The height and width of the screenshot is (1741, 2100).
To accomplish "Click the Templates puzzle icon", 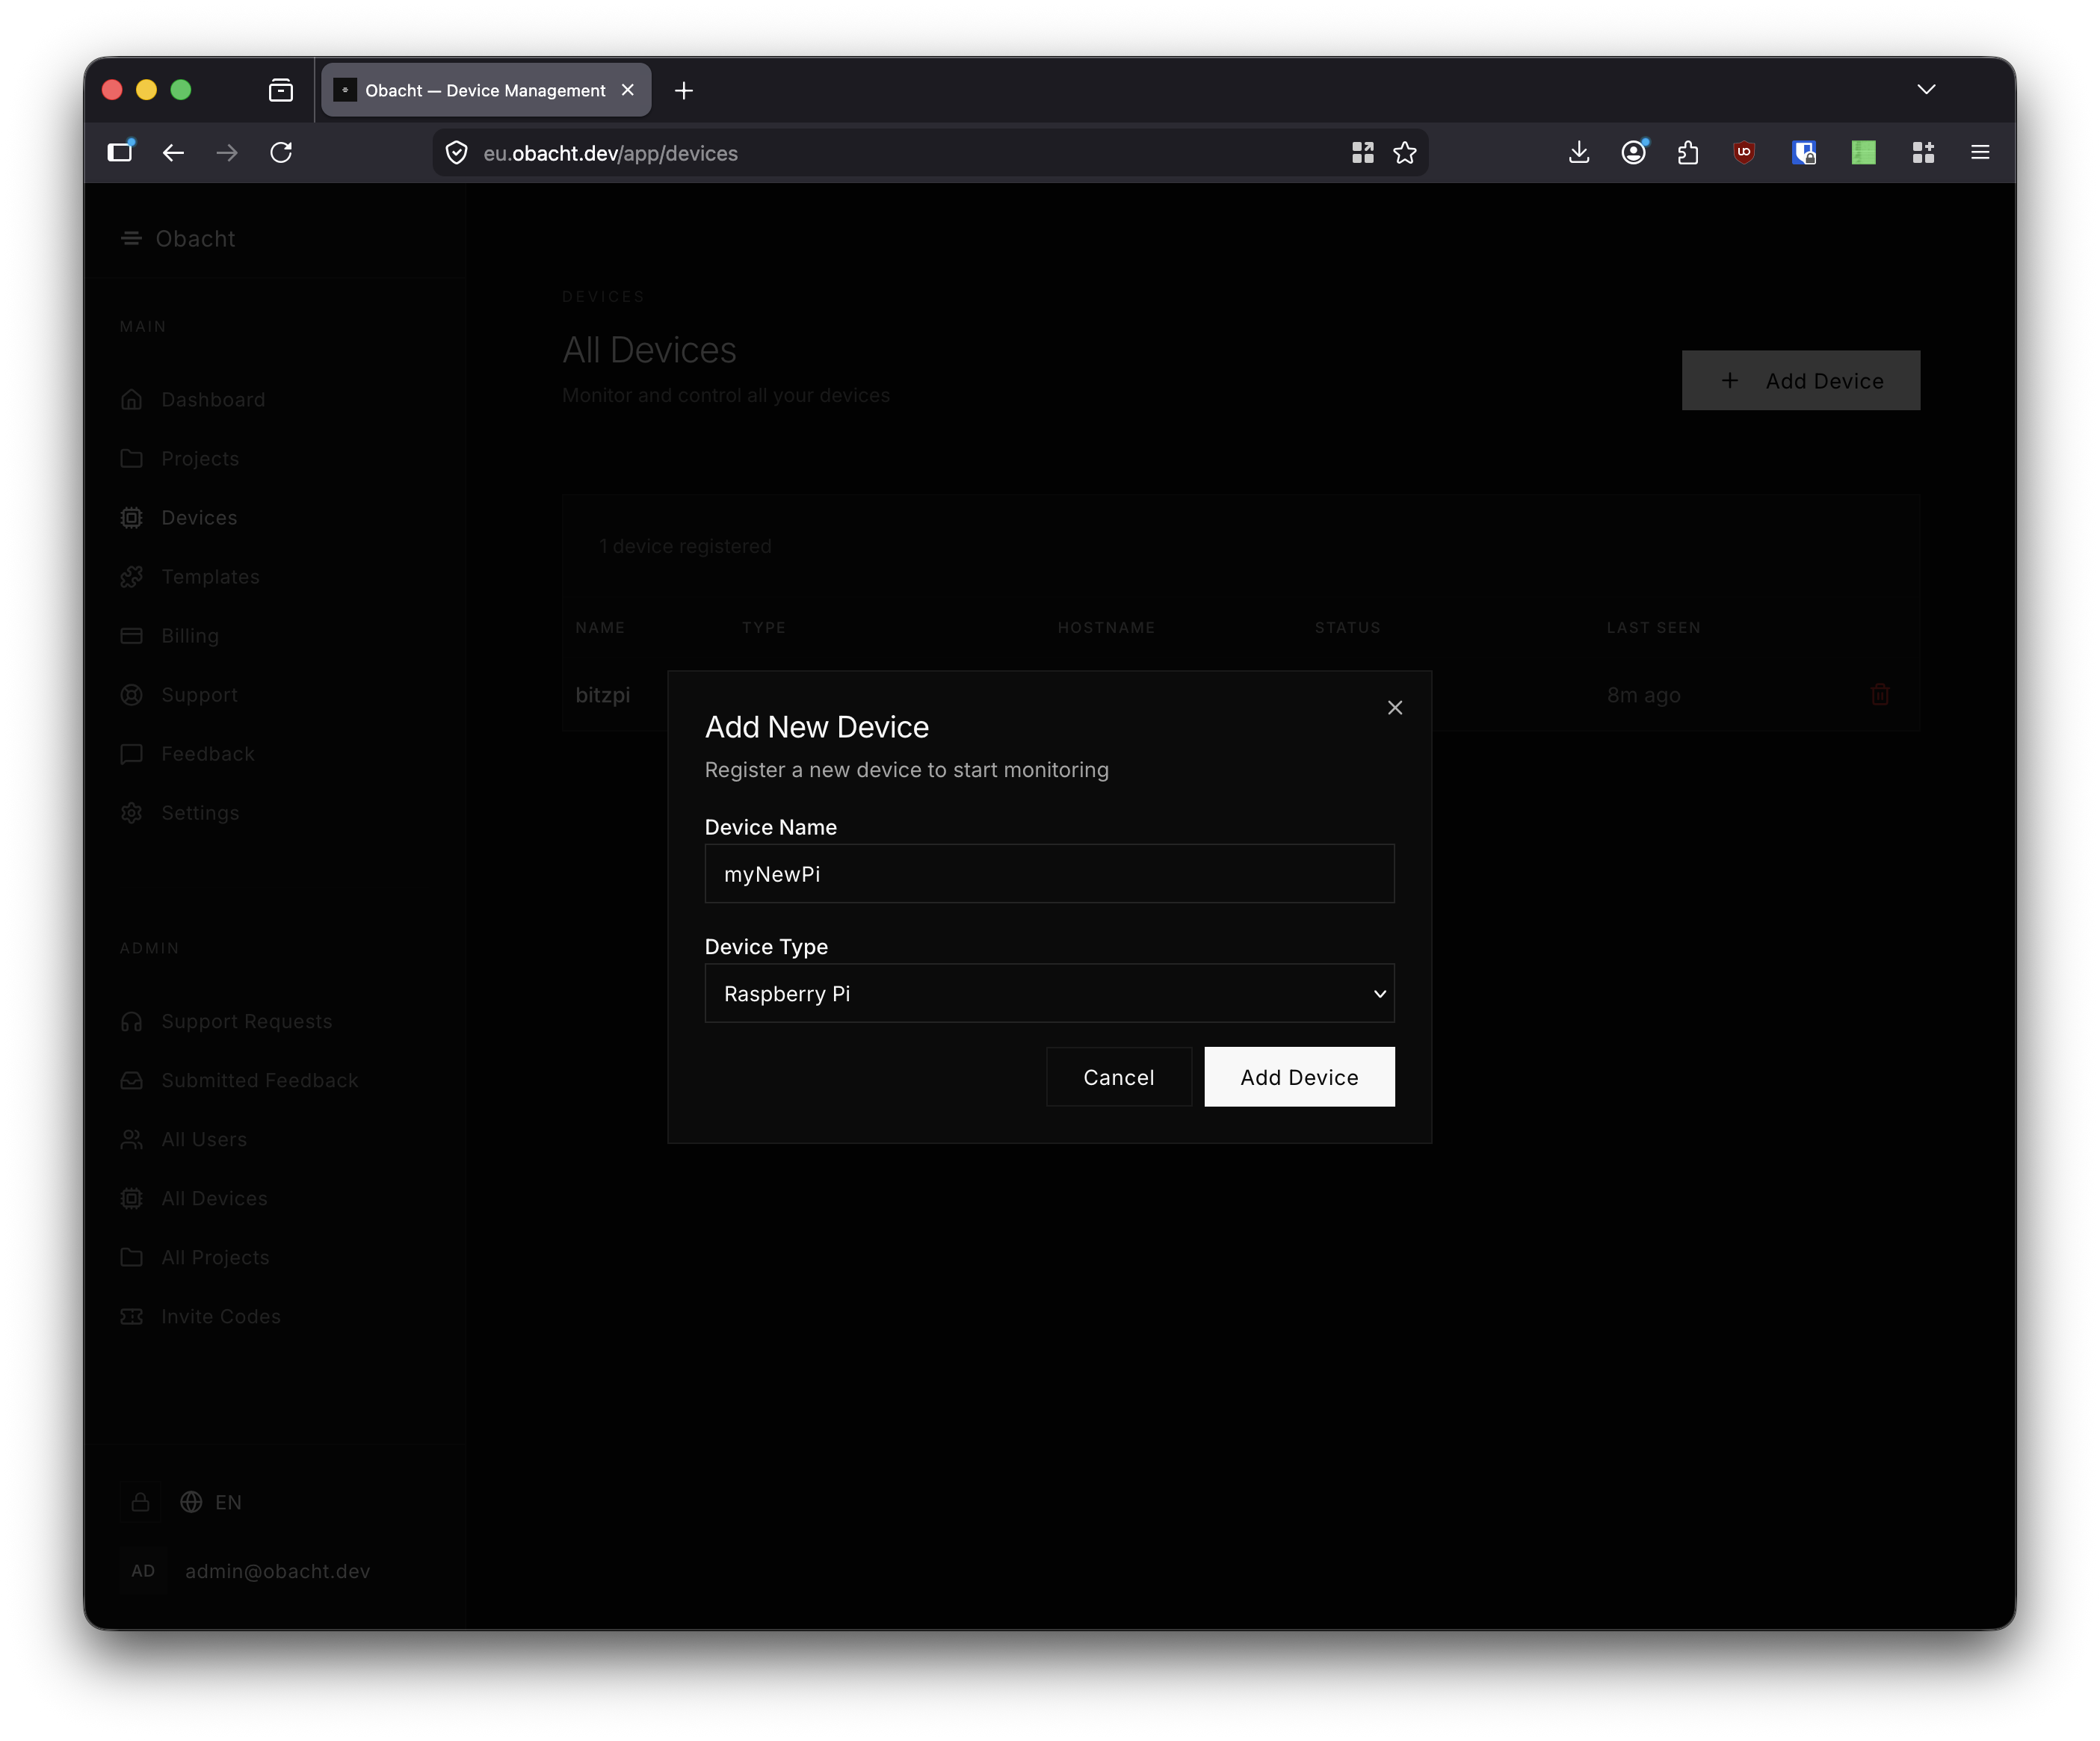I will coord(131,576).
